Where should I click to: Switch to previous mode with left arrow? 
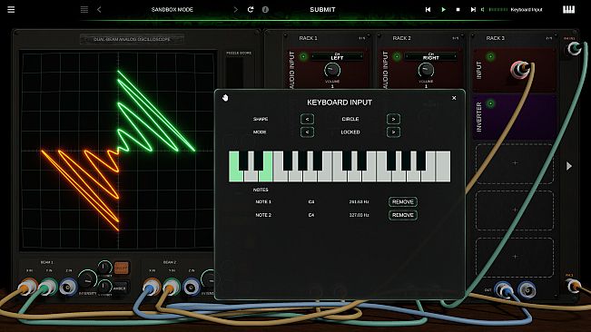(x=307, y=132)
